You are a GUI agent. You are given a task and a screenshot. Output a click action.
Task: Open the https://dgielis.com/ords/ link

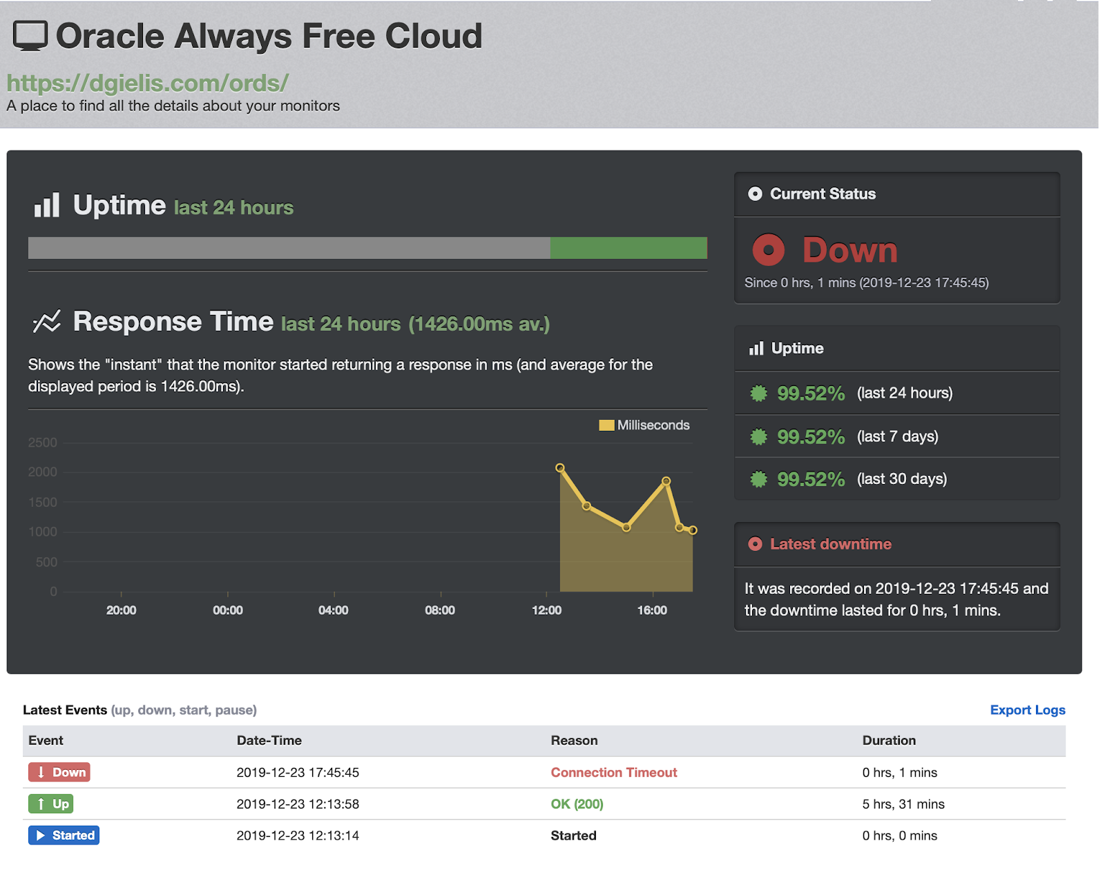pos(147,83)
